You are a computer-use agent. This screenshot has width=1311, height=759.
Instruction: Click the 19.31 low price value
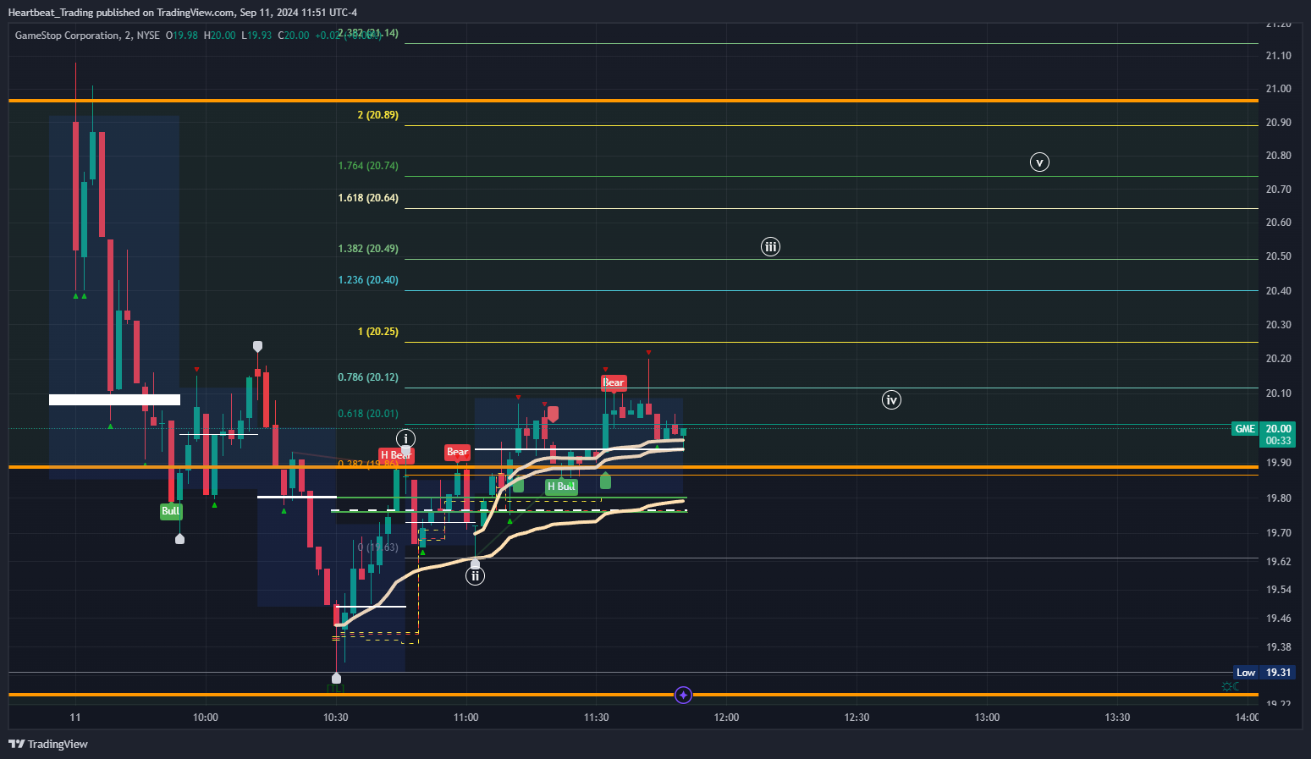(1278, 673)
